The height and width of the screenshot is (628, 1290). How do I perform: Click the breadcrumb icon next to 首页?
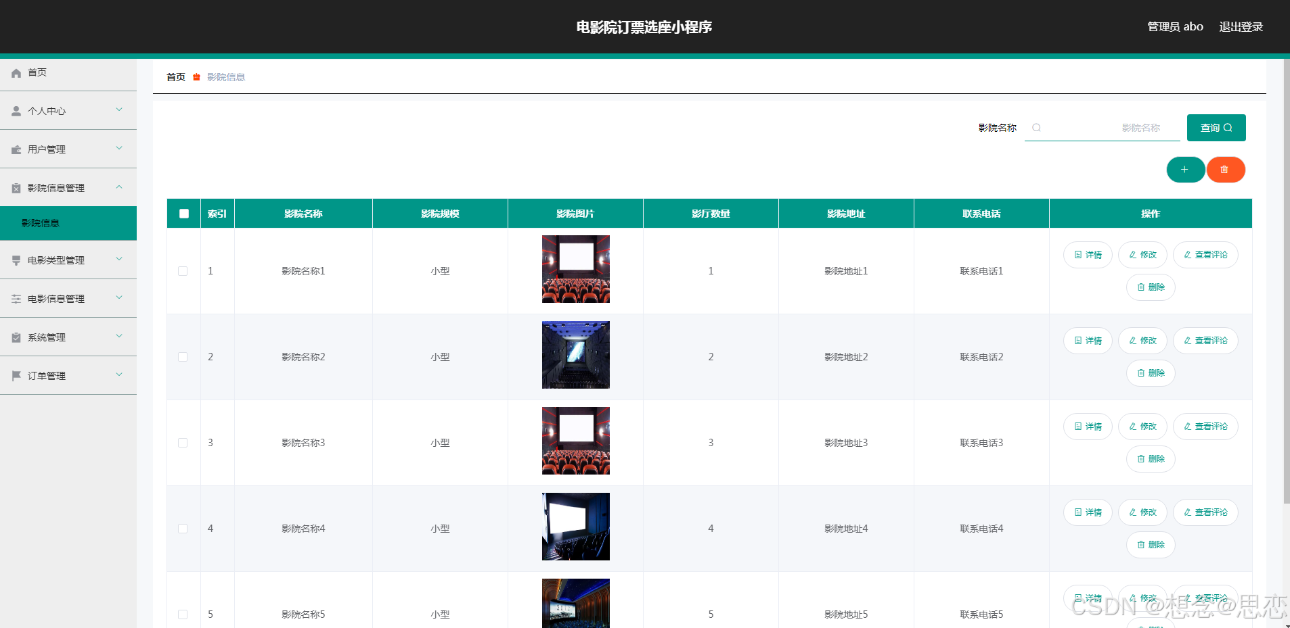tap(196, 77)
